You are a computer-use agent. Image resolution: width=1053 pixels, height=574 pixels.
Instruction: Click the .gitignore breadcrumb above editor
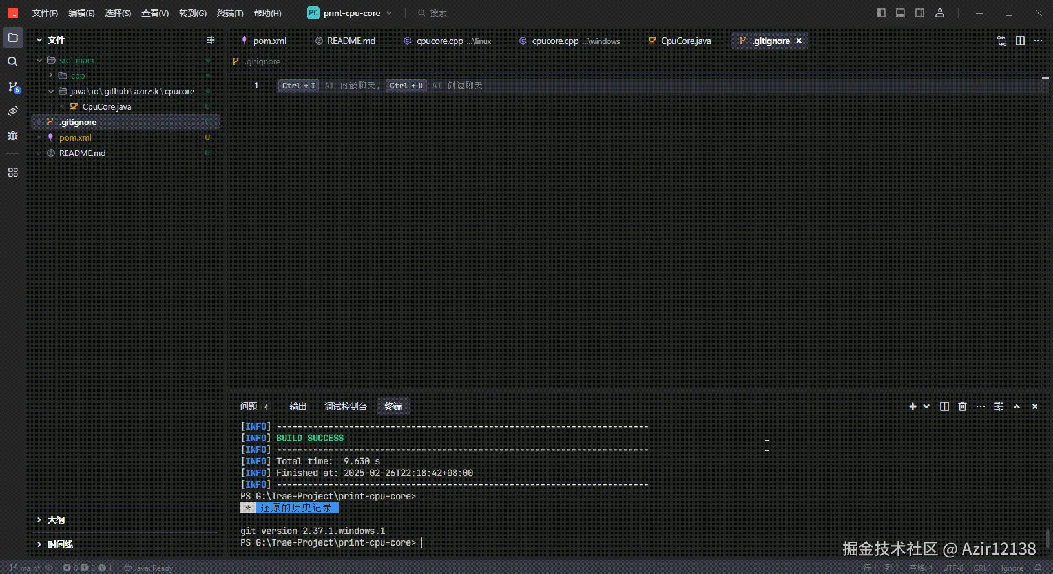pos(256,62)
